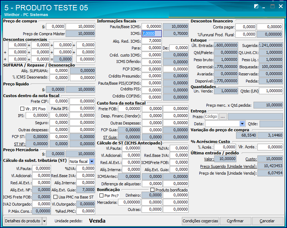The image size is (287, 228).
Task: Click Preço Sugerido [Unidade Venda] link
Action: (x=229, y=166)
